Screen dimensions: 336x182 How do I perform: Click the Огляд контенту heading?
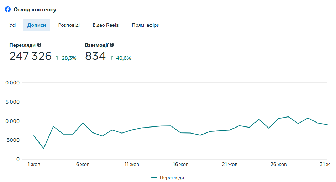coord(35,10)
